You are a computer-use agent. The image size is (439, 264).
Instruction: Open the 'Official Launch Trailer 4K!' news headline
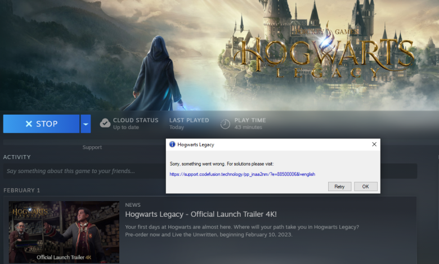click(201, 214)
